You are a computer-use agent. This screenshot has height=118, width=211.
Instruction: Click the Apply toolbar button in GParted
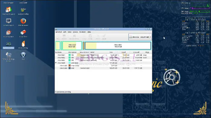(104, 37)
